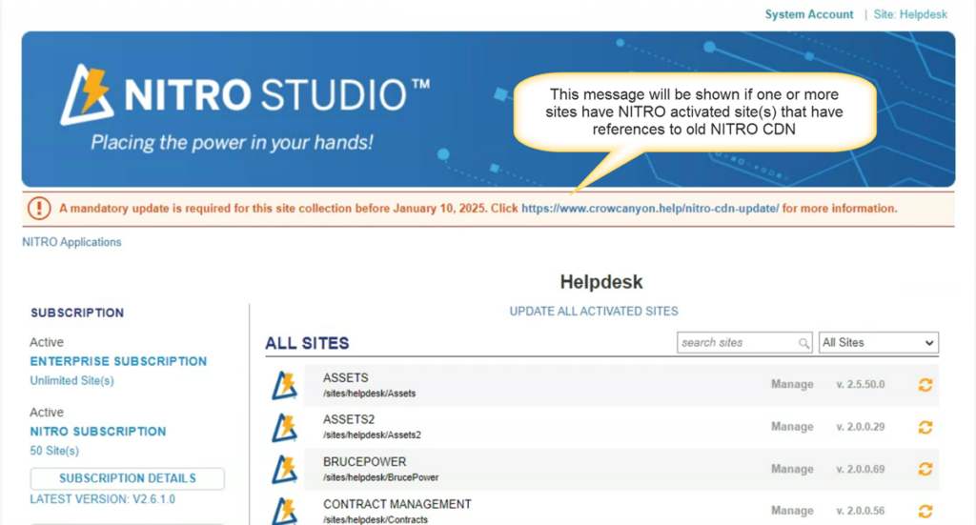
Task: Click the refresh icon for BRUCEPOWER site
Action: (925, 469)
